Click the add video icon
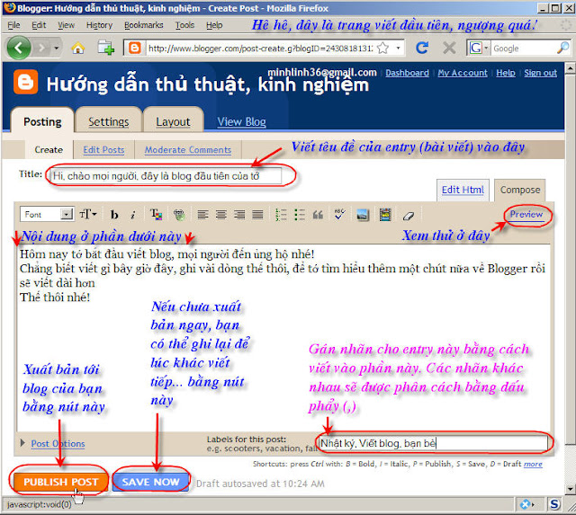 click(385, 215)
